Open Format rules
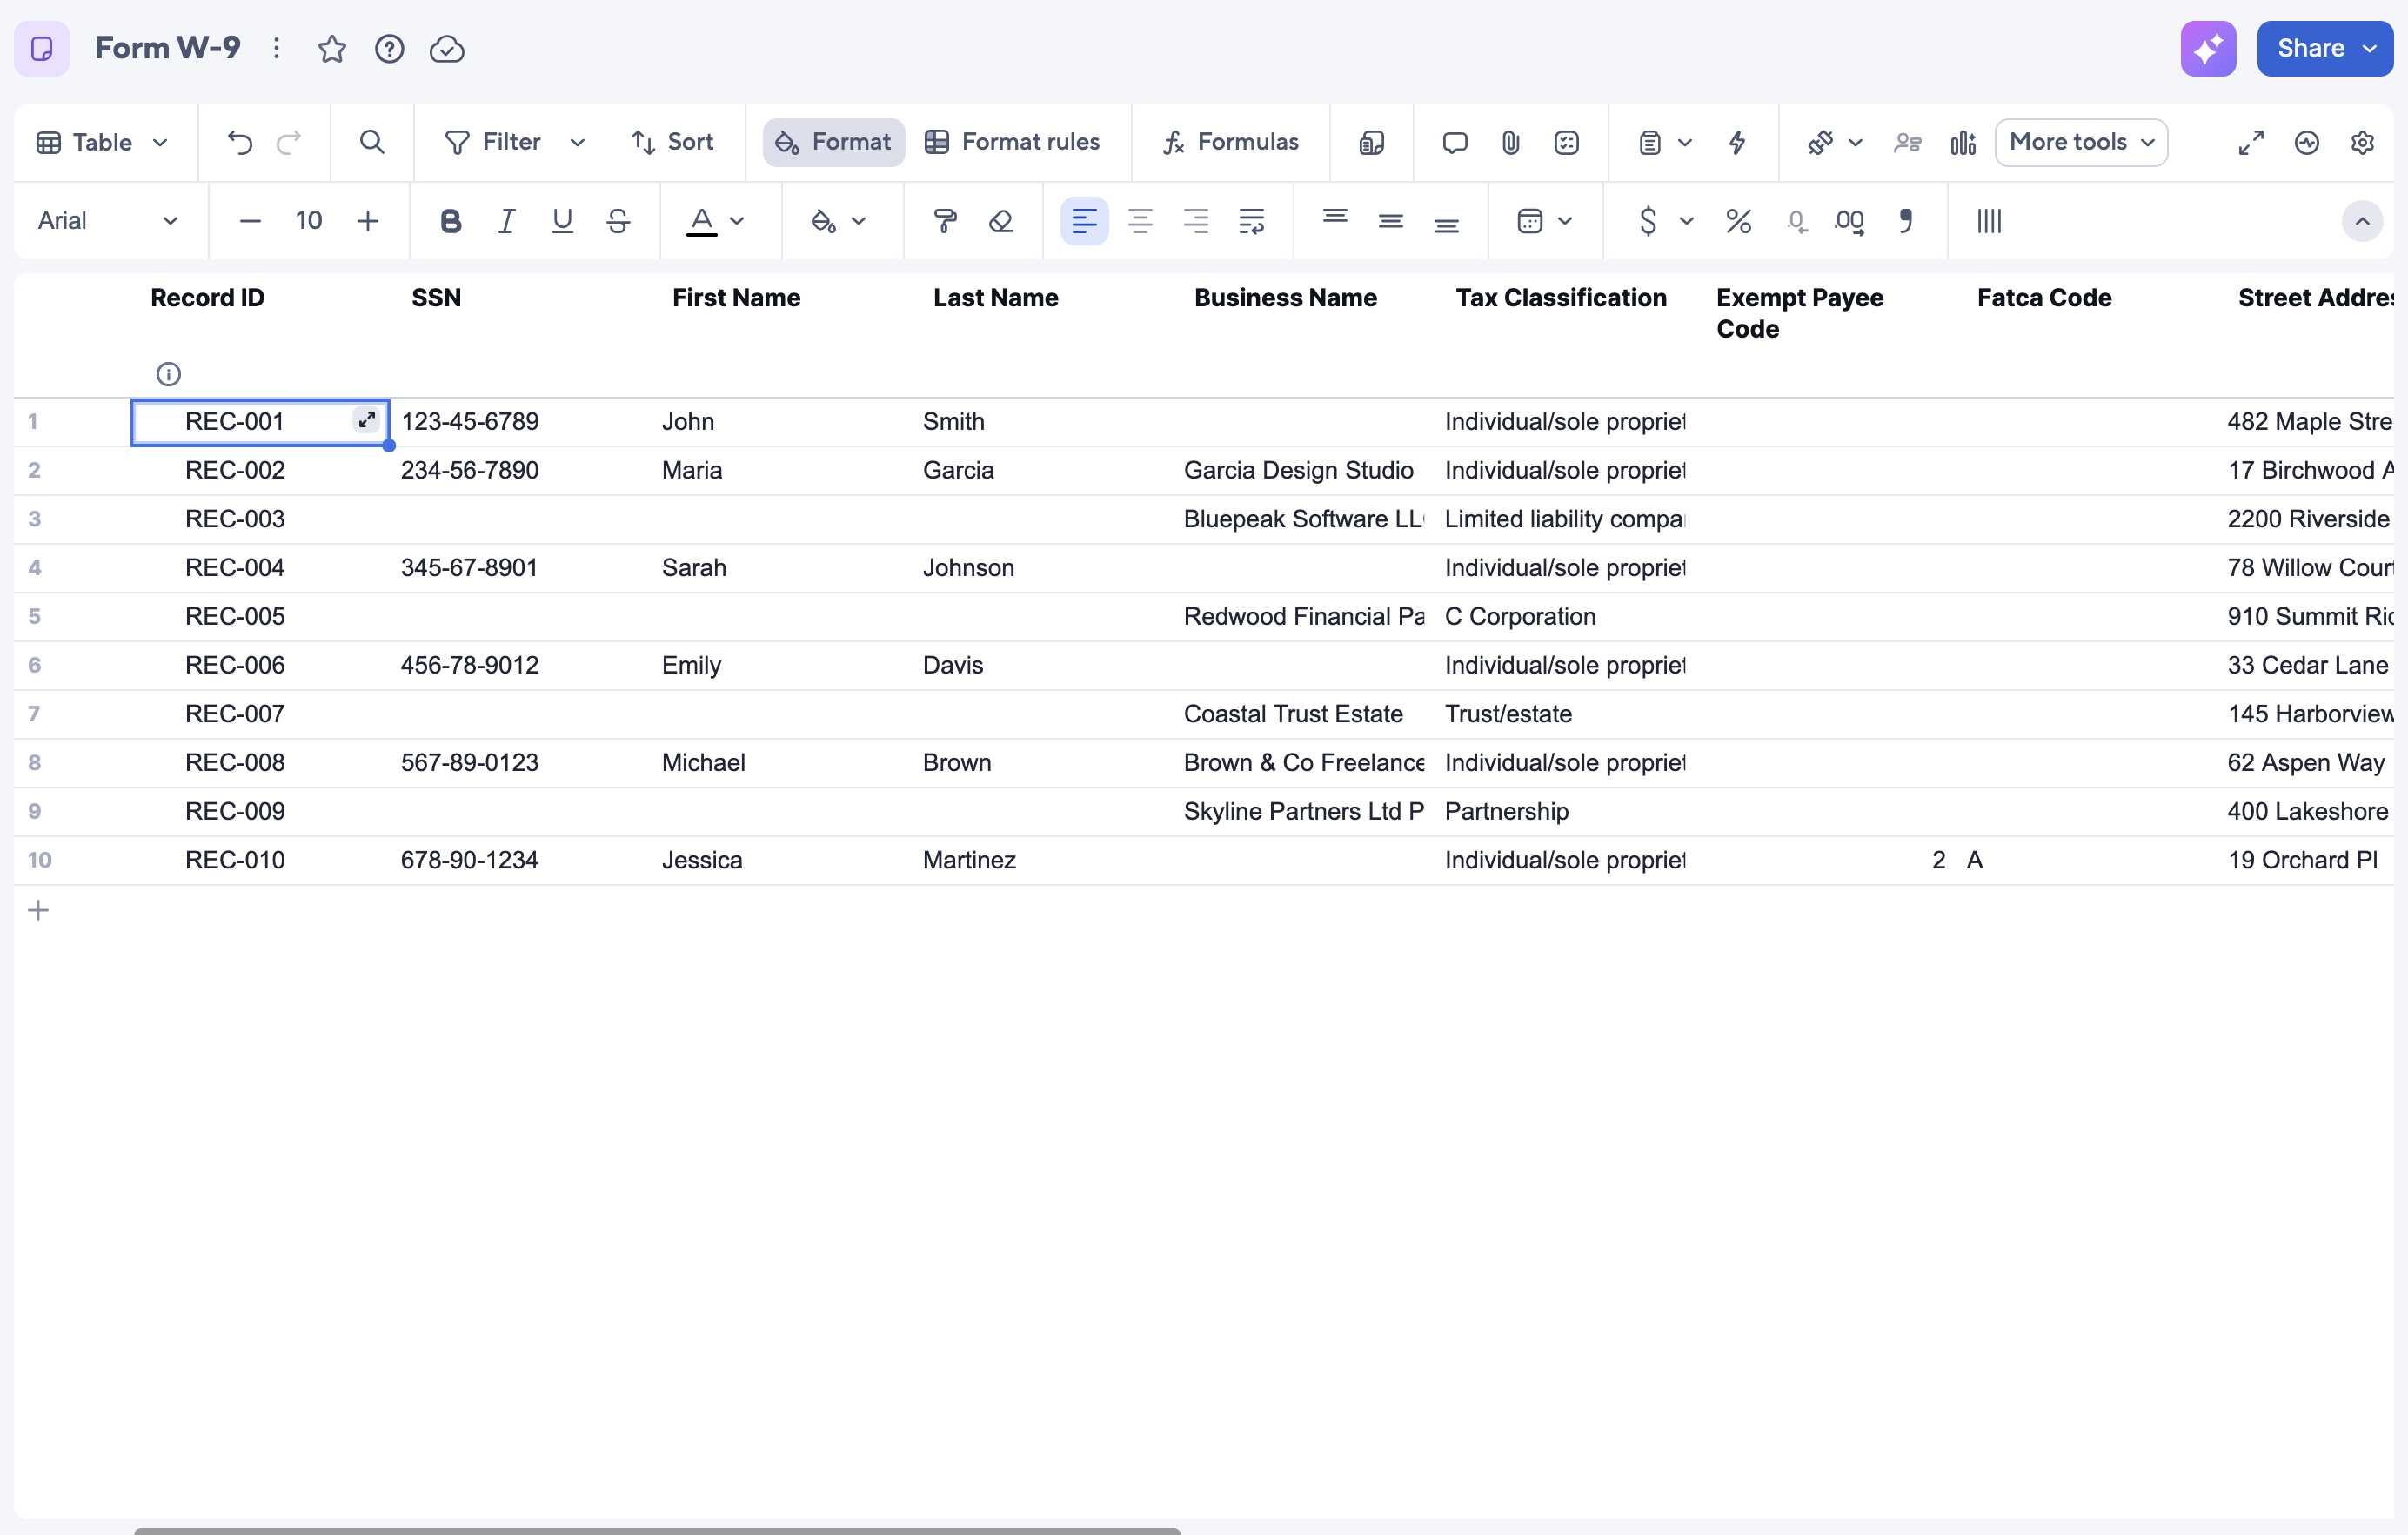 click(x=1012, y=142)
